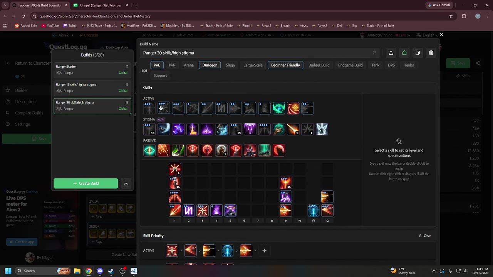Select the Ranger Starter build

click(x=92, y=70)
